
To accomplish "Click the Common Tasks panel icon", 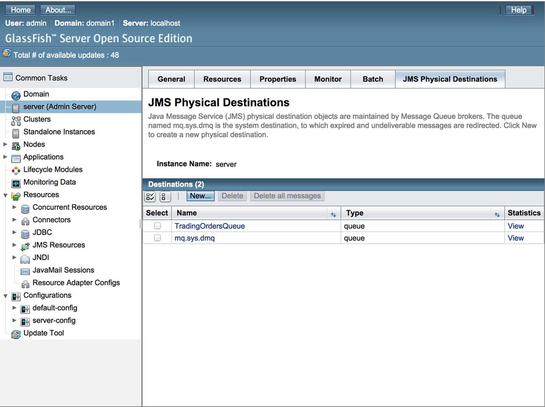I will (8, 77).
